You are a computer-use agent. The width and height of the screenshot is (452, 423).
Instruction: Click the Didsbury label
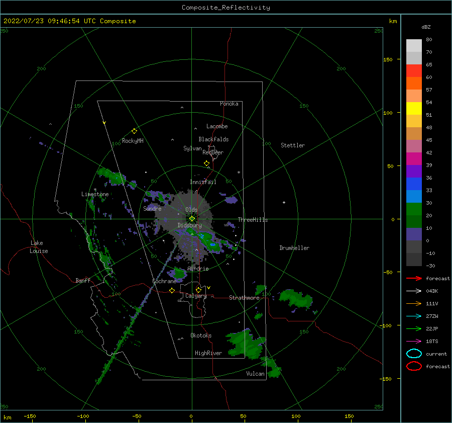pyautogui.click(x=189, y=225)
